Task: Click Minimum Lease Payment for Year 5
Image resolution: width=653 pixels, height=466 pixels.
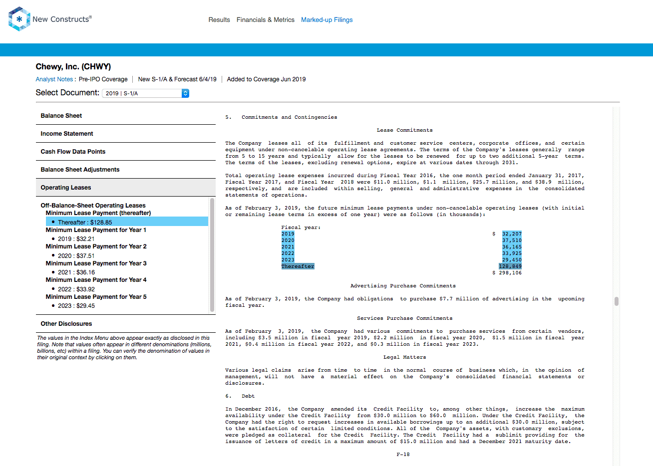Action: pos(96,297)
